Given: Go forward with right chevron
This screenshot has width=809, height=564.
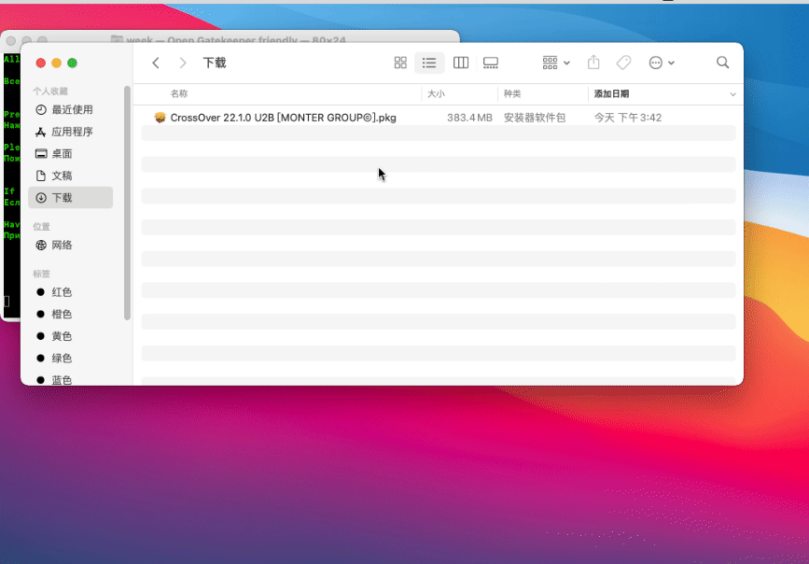Looking at the screenshot, I should (x=183, y=63).
